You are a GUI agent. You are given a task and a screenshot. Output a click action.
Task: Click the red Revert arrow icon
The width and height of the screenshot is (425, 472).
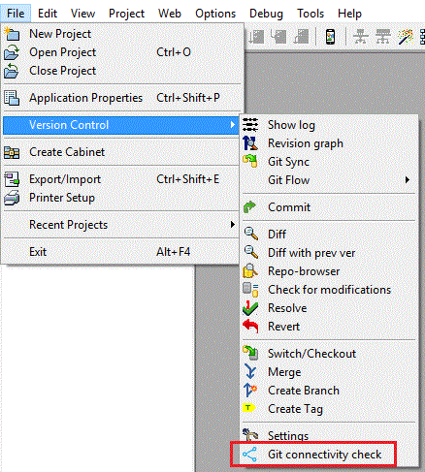[250, 326]
